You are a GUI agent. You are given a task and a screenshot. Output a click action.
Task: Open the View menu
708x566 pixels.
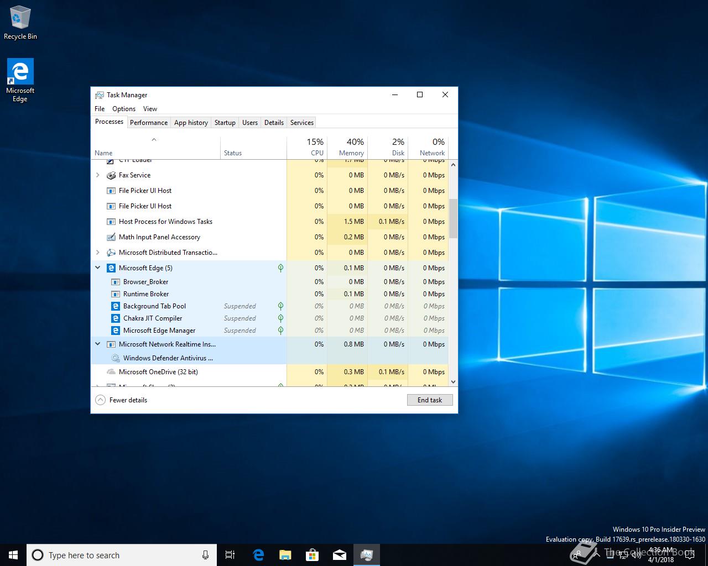[150, 109]
